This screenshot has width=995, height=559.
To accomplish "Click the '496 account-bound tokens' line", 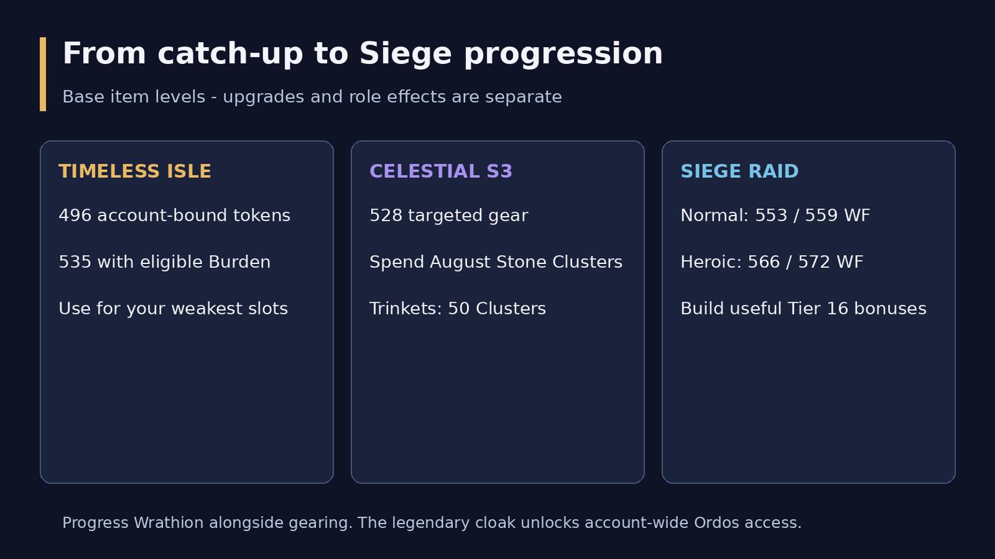I will pyautogui.click(x=174, y=215).
